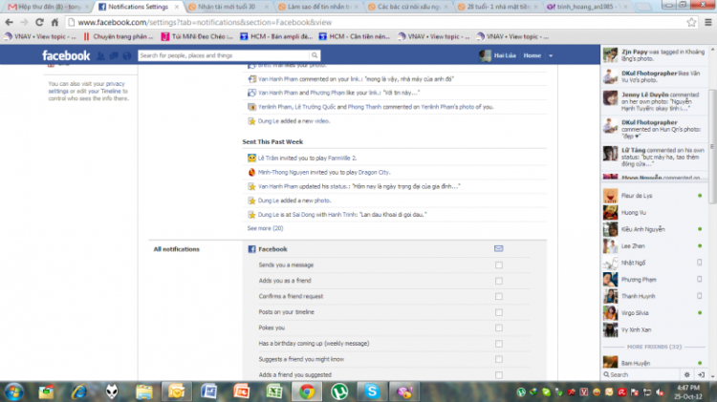Toggle 'Adds you as a friend' checkbox

[x=499, y=281]
